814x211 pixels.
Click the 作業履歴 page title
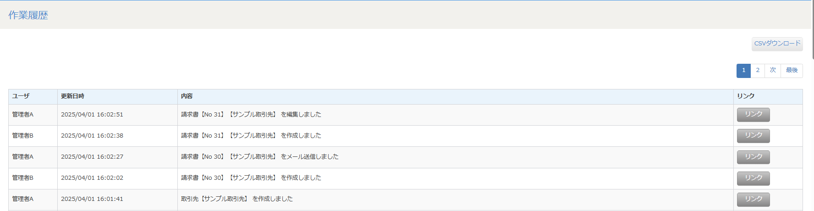click(28, 15)
